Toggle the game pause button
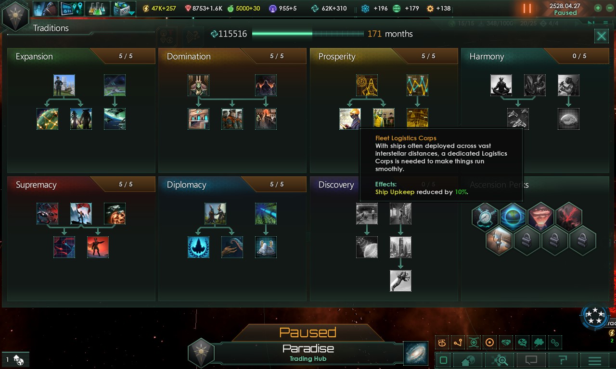616x369 pixels. coord(527,8)
